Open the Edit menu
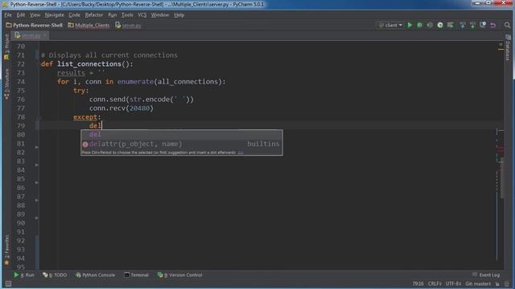The width and height of the screenshot is (515, 289). point(21,14)
